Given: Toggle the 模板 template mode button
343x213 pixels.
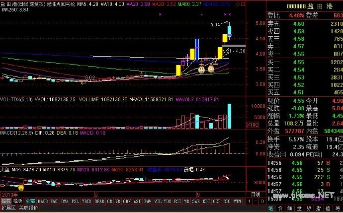Looking at the screenshot, I should point(18,201).
